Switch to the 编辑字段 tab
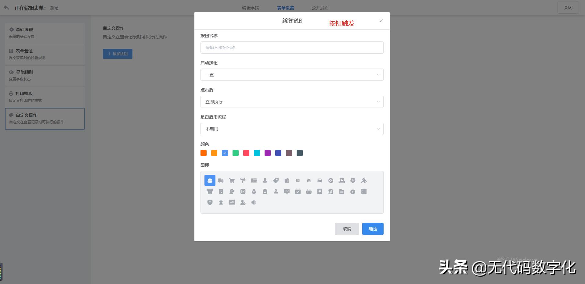This screenshot has height=284, width=585. (251, 8)
